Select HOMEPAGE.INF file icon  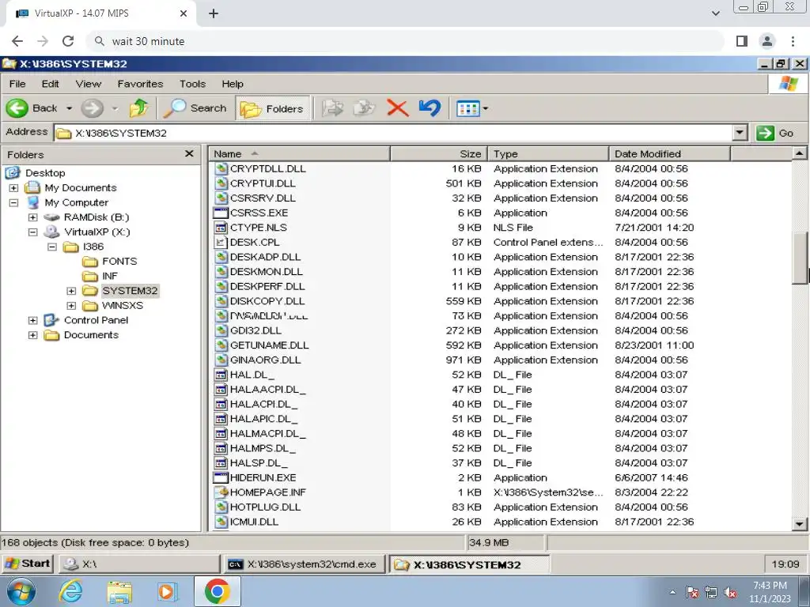click(221, 492)
